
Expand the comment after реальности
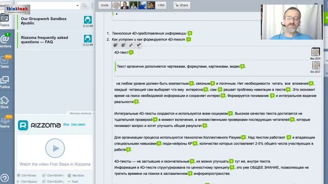pos(136,102)
